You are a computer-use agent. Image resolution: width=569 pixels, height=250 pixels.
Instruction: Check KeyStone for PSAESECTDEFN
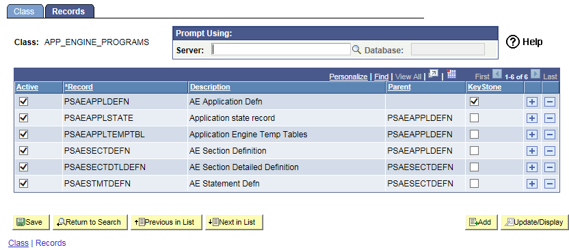click(474, 151)
